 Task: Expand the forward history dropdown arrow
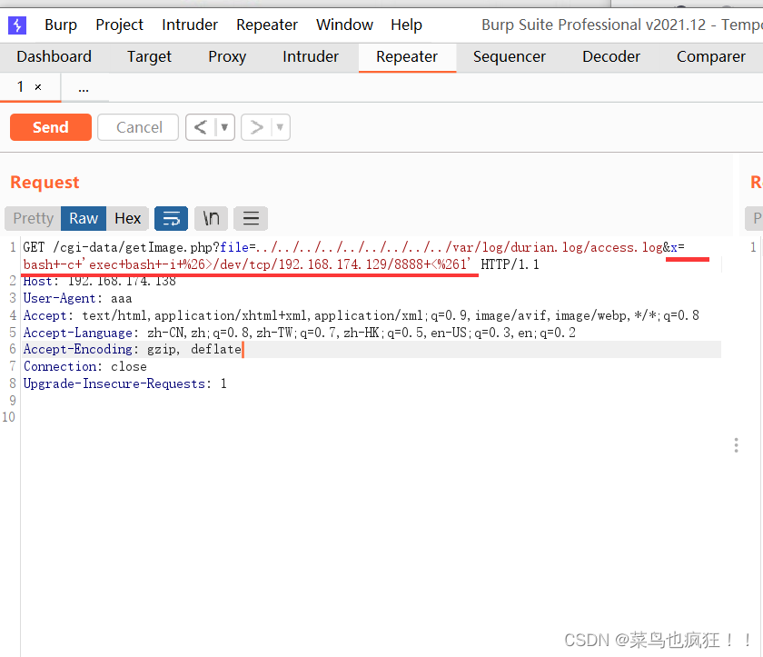point(281,127)
